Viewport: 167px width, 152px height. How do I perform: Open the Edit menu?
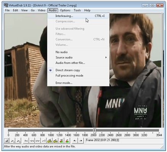point(16,10)
